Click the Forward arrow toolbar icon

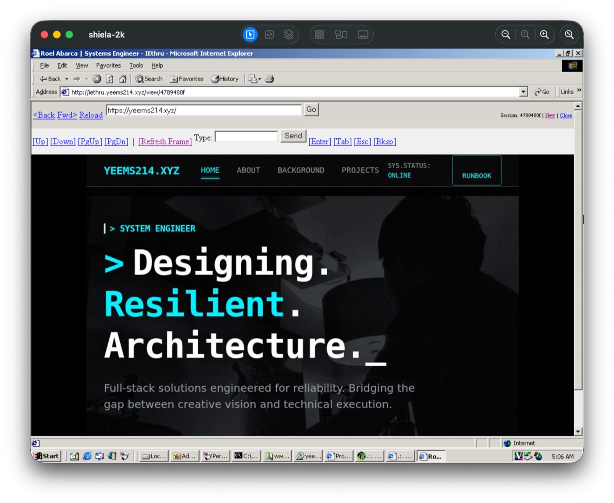77,79
